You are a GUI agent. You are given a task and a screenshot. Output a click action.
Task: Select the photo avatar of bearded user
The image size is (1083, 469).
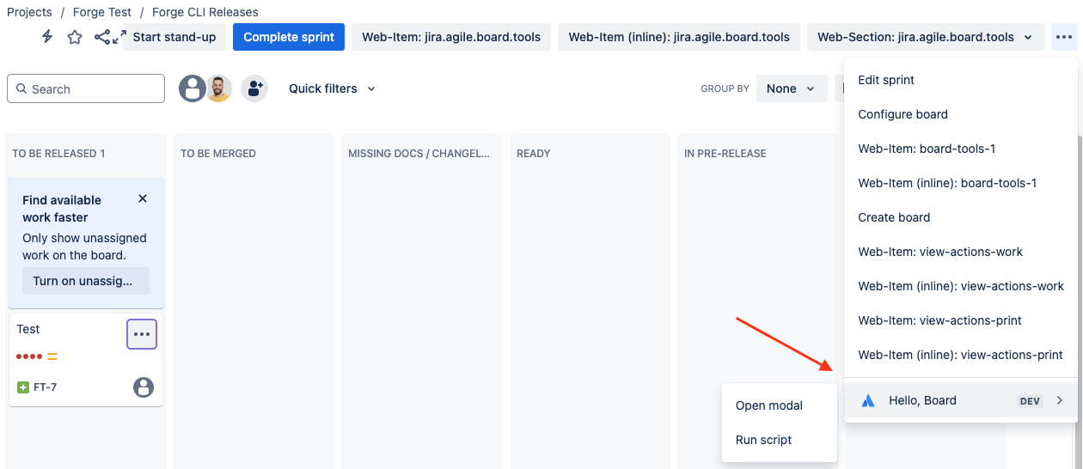pos(219,88)
